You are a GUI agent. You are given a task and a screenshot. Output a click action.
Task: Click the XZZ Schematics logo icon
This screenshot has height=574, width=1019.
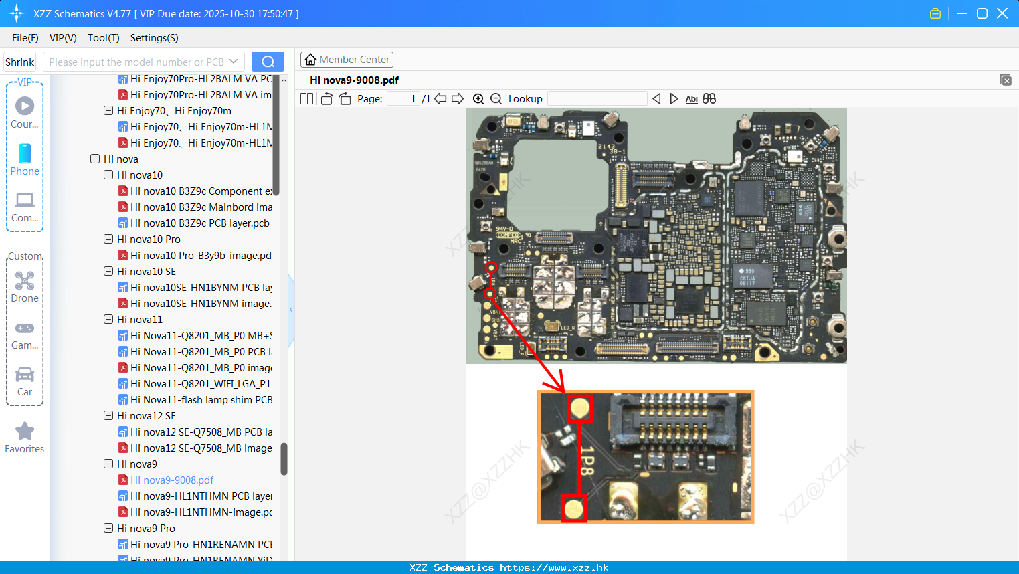(x=17, y=13)
